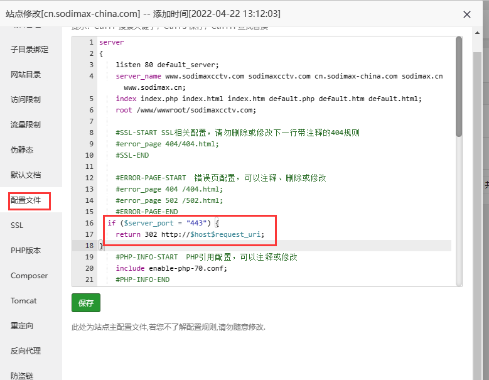Open the 反向代理 sidebar tab
The image size is (489, 380).
coord(26,350)
